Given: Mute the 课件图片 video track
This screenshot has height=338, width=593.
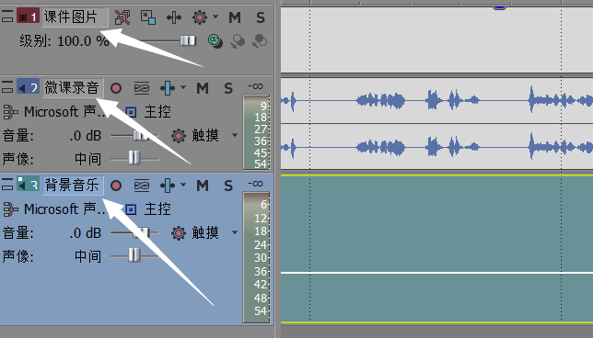Looking at the screenshot, I should coord(235,17).
